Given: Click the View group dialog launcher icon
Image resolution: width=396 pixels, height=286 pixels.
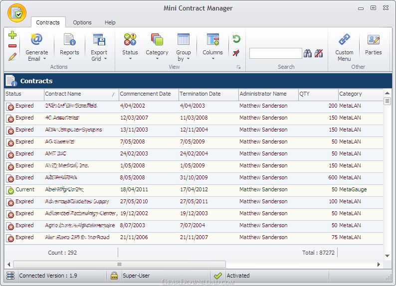Looking at the screenshot, I should coord(239,67).
